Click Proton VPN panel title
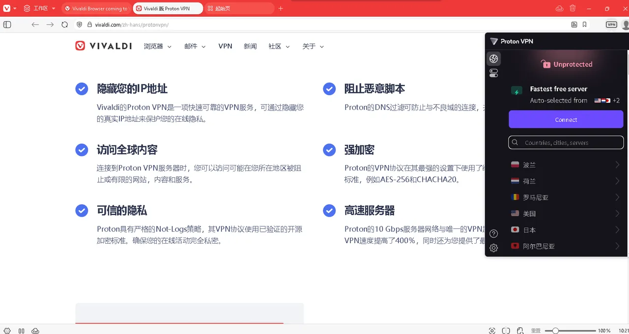This screenshot has height=334, width=629. pos(516,41)
